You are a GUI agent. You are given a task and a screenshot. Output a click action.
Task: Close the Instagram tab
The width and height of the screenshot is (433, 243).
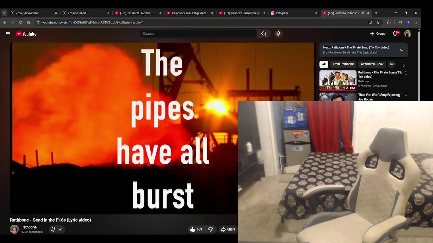click(316, 13)
